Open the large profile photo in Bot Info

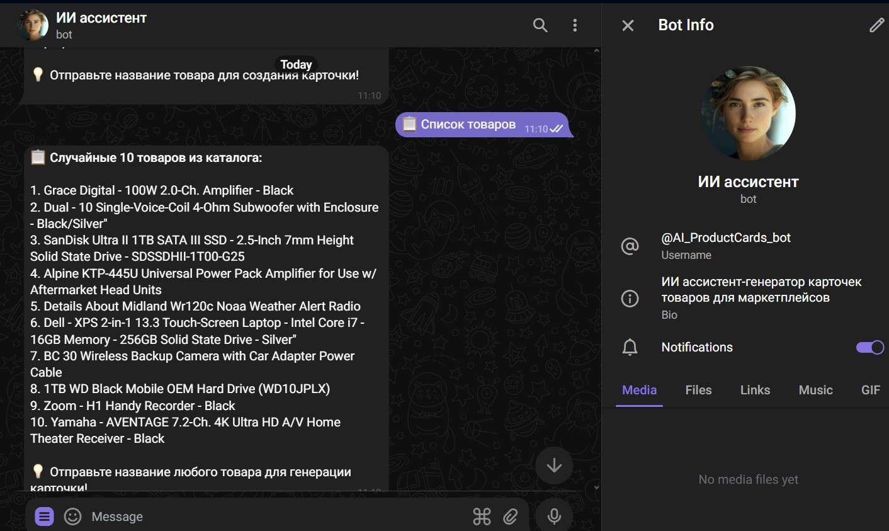point(748,113)
